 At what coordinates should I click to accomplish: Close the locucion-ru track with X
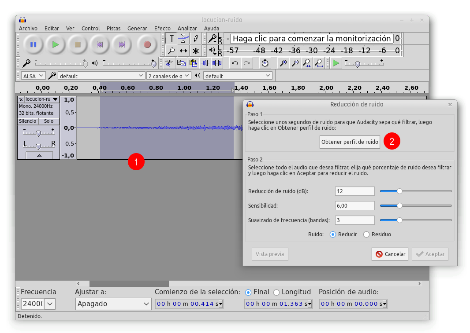point(21,99)
